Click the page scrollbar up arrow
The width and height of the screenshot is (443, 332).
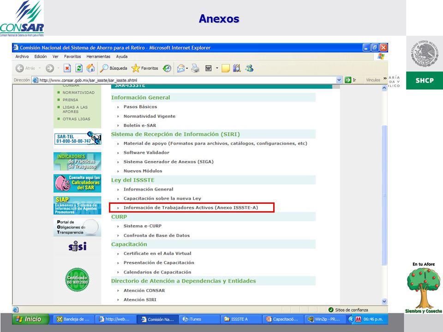(384, 88)
